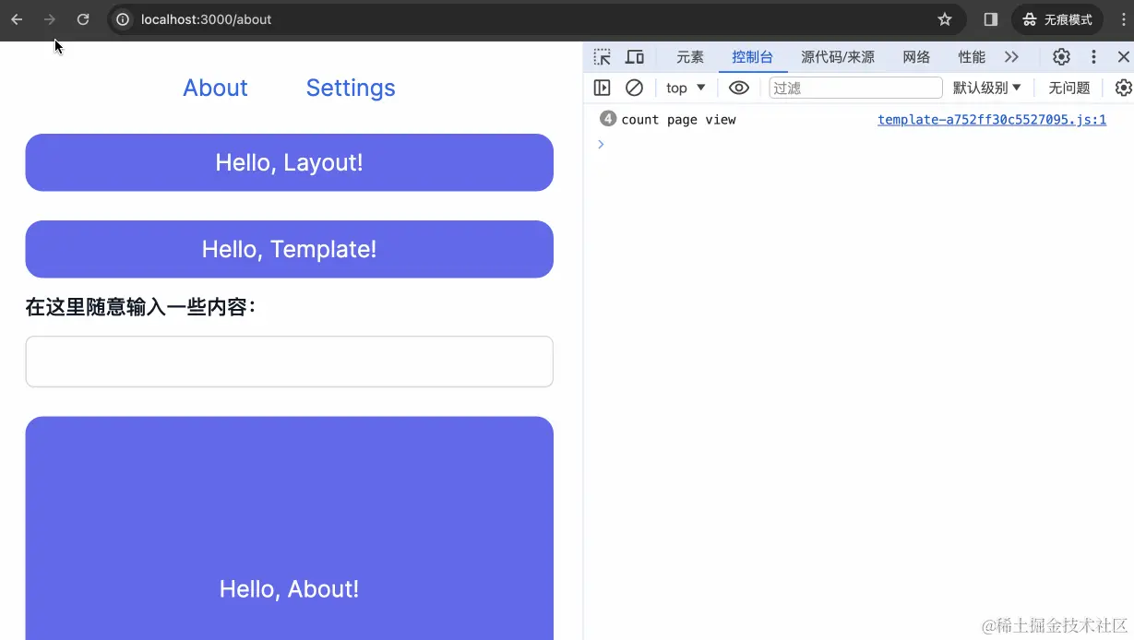
Task: Focus the text input under 在这里随意输入一些内容
Action: (289, 361)
